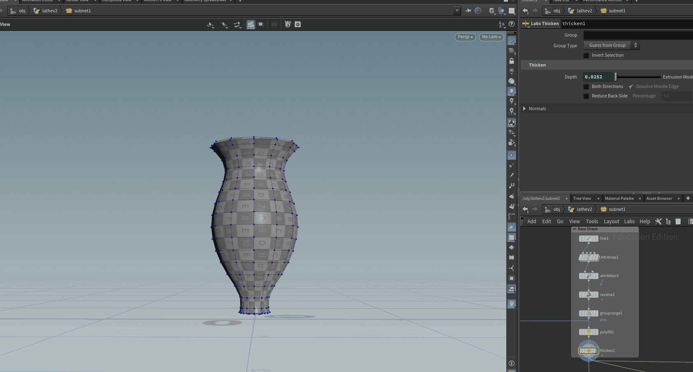Open the Go menu in network editor
This screenshot has width=693, height=372.
click(x=560, y=221)
